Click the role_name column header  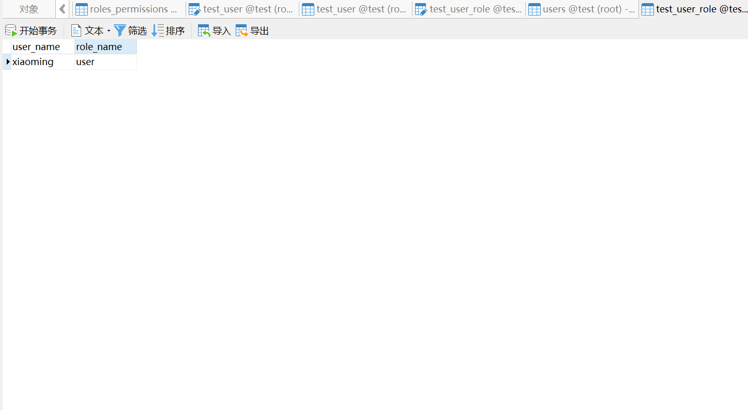105,47
